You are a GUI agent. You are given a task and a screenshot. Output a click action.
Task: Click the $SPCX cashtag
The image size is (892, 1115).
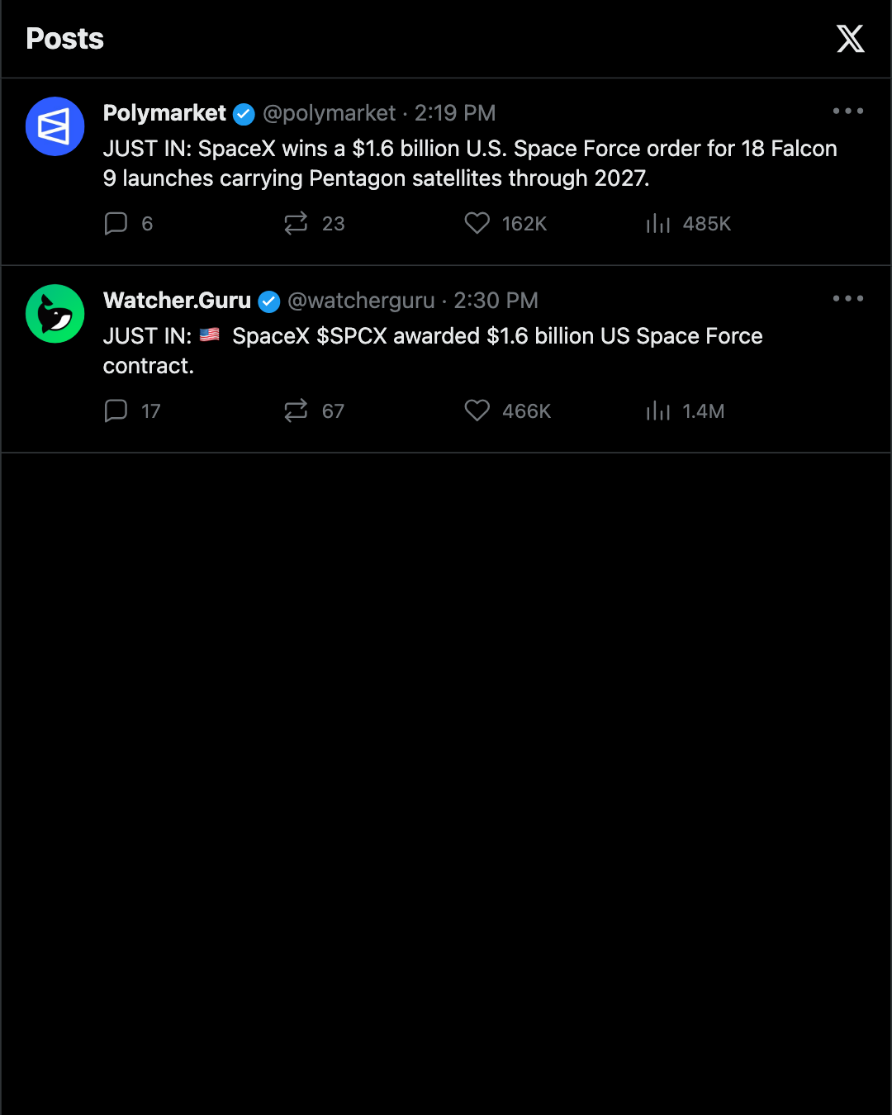coord(352,336)
